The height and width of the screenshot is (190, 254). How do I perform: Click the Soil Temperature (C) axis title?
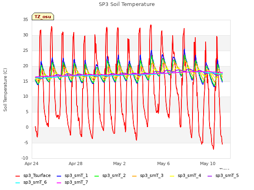5,90
